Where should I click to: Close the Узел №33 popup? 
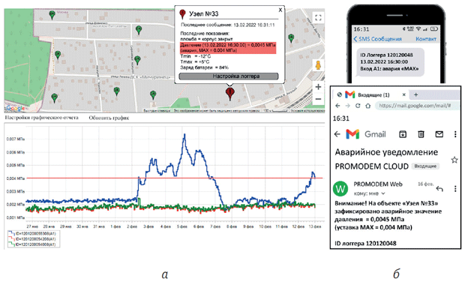click(x=280, y=10)
